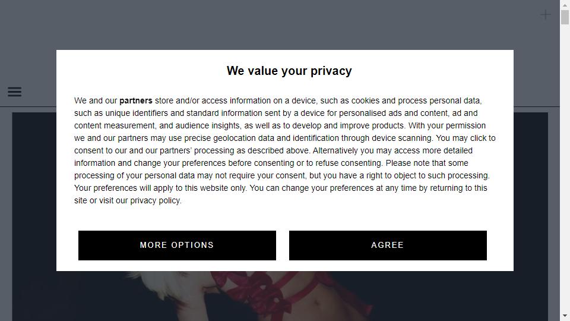Click the scrollbar down arrow
The width and height of the screenshot is (570, 321).
pos(565,316)
